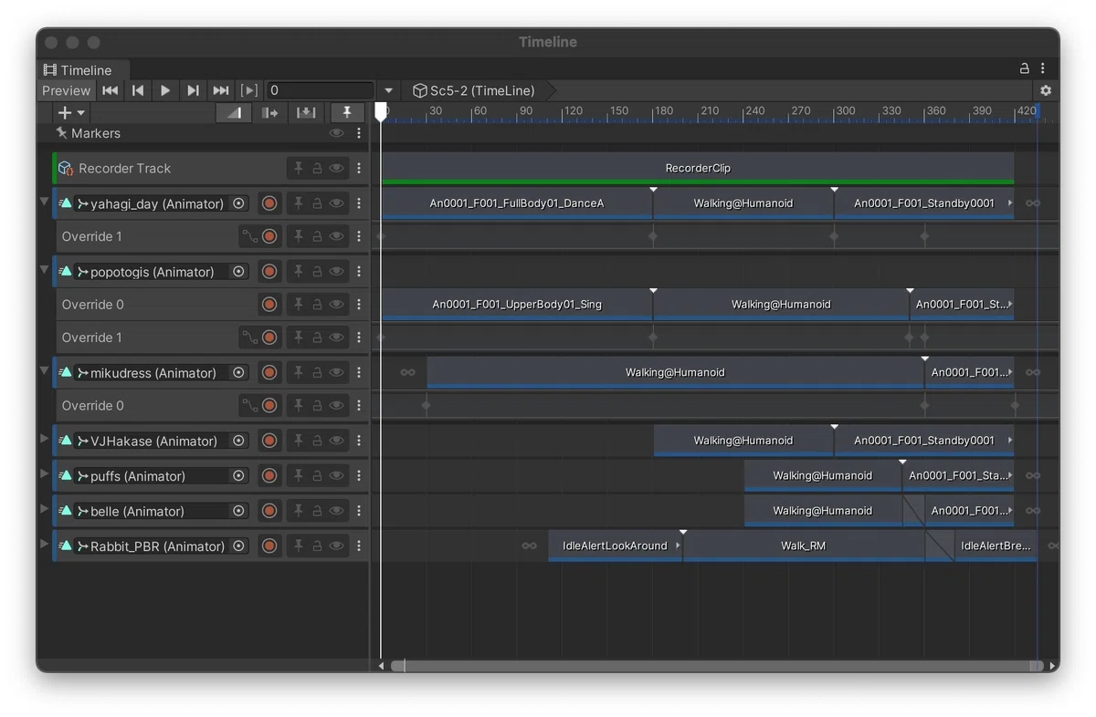The height and width of the screenshot is (717, 1096).
Task: Open Sc5-2 (TimeLine) breadcrumb
Action: [473, 90]
